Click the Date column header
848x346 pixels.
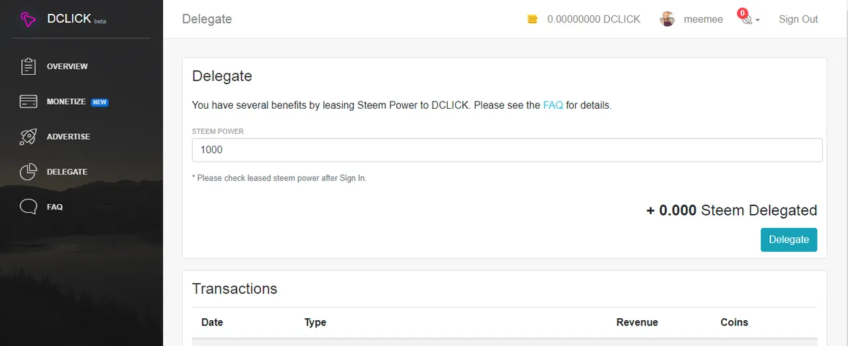pyautogui.click(x=212, y=322)
